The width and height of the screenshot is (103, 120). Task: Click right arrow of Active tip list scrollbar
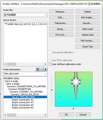point(45,64)
